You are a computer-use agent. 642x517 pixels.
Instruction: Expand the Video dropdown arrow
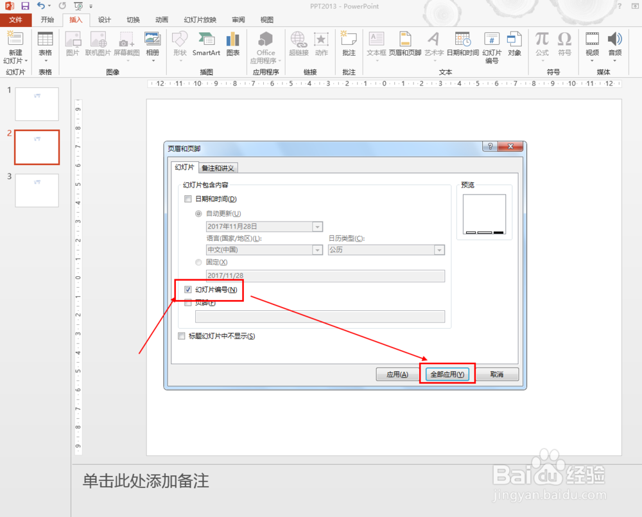(592, 60)
